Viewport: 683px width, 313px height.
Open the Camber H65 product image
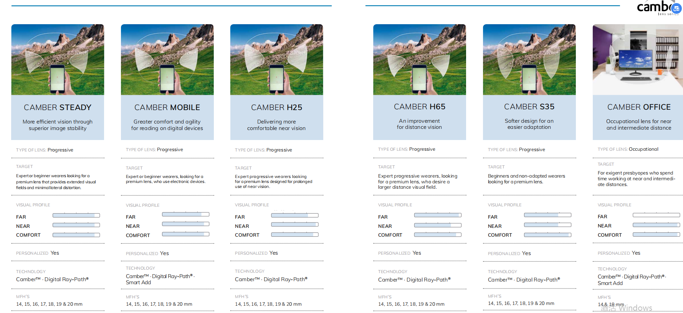[420, 59]
